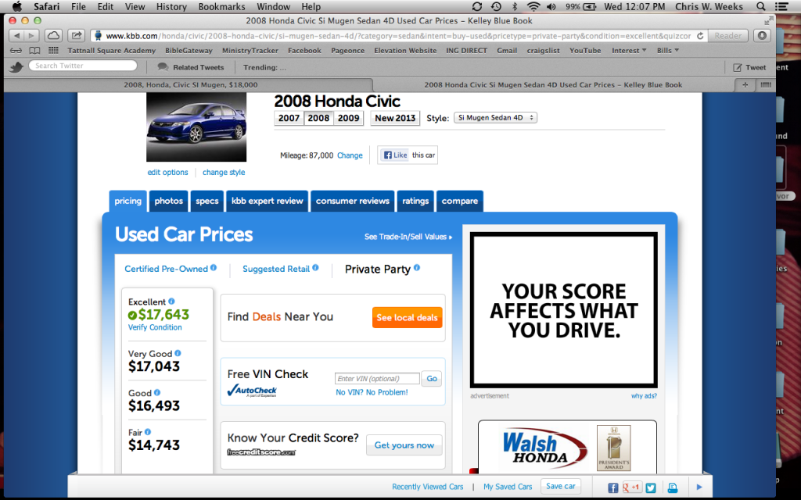Click the Share icon in Safari toolbar

click(76, 35)
